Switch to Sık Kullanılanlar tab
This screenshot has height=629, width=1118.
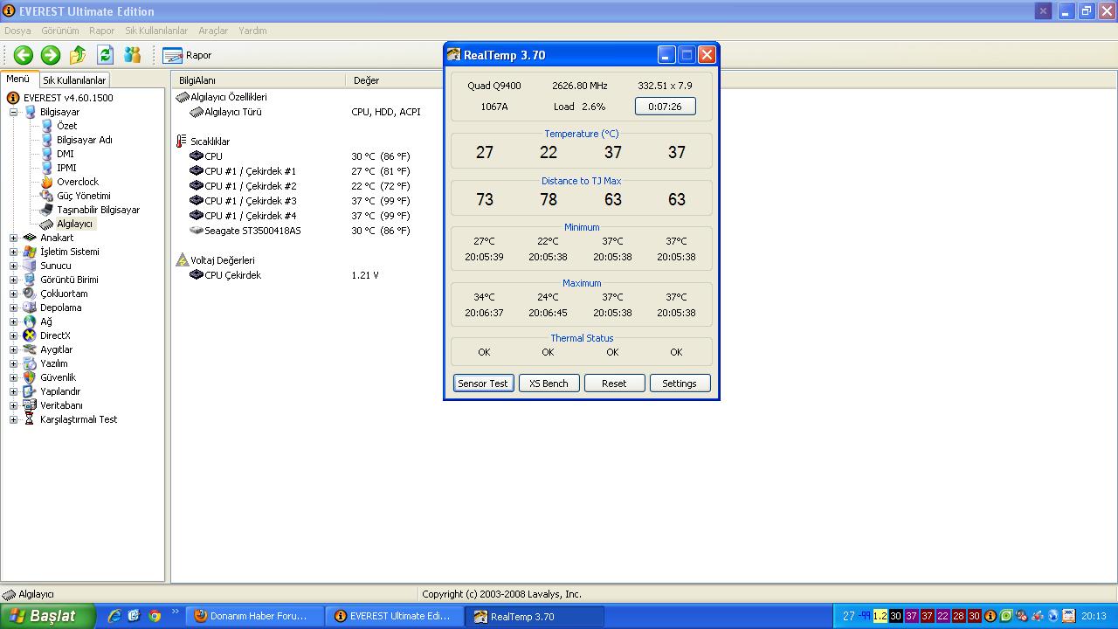[74, 80]
